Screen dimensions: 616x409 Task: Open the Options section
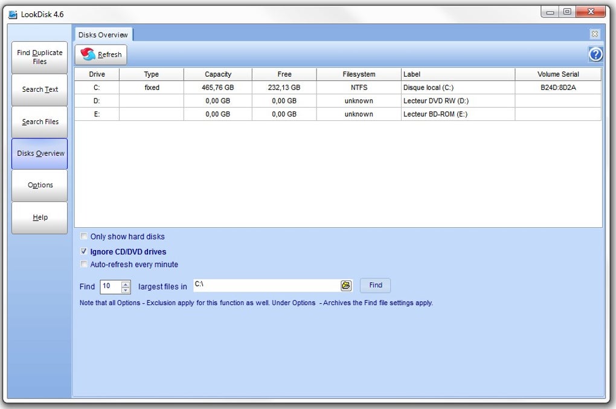[x=40, y=185]
